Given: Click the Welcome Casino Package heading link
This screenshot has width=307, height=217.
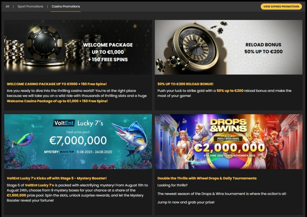Looking at the screenshot, I should point(57,84).
